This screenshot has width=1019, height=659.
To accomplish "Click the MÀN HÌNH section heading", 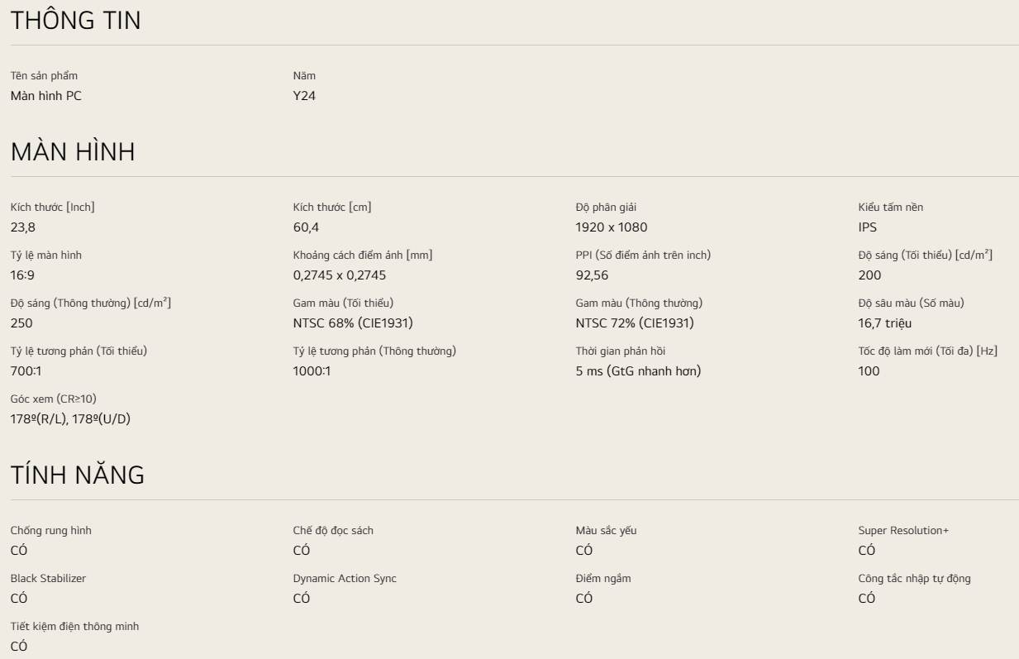I will tap(73, 152).
